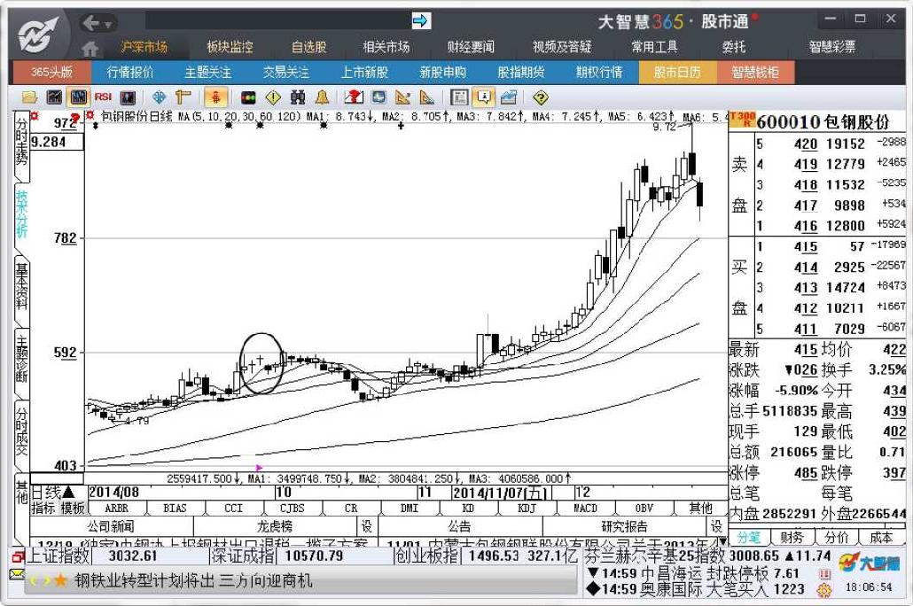The height and width of the screenshot is (606, 913).
Task: Open the bell alert icon
Action: (x=322, y=97)
